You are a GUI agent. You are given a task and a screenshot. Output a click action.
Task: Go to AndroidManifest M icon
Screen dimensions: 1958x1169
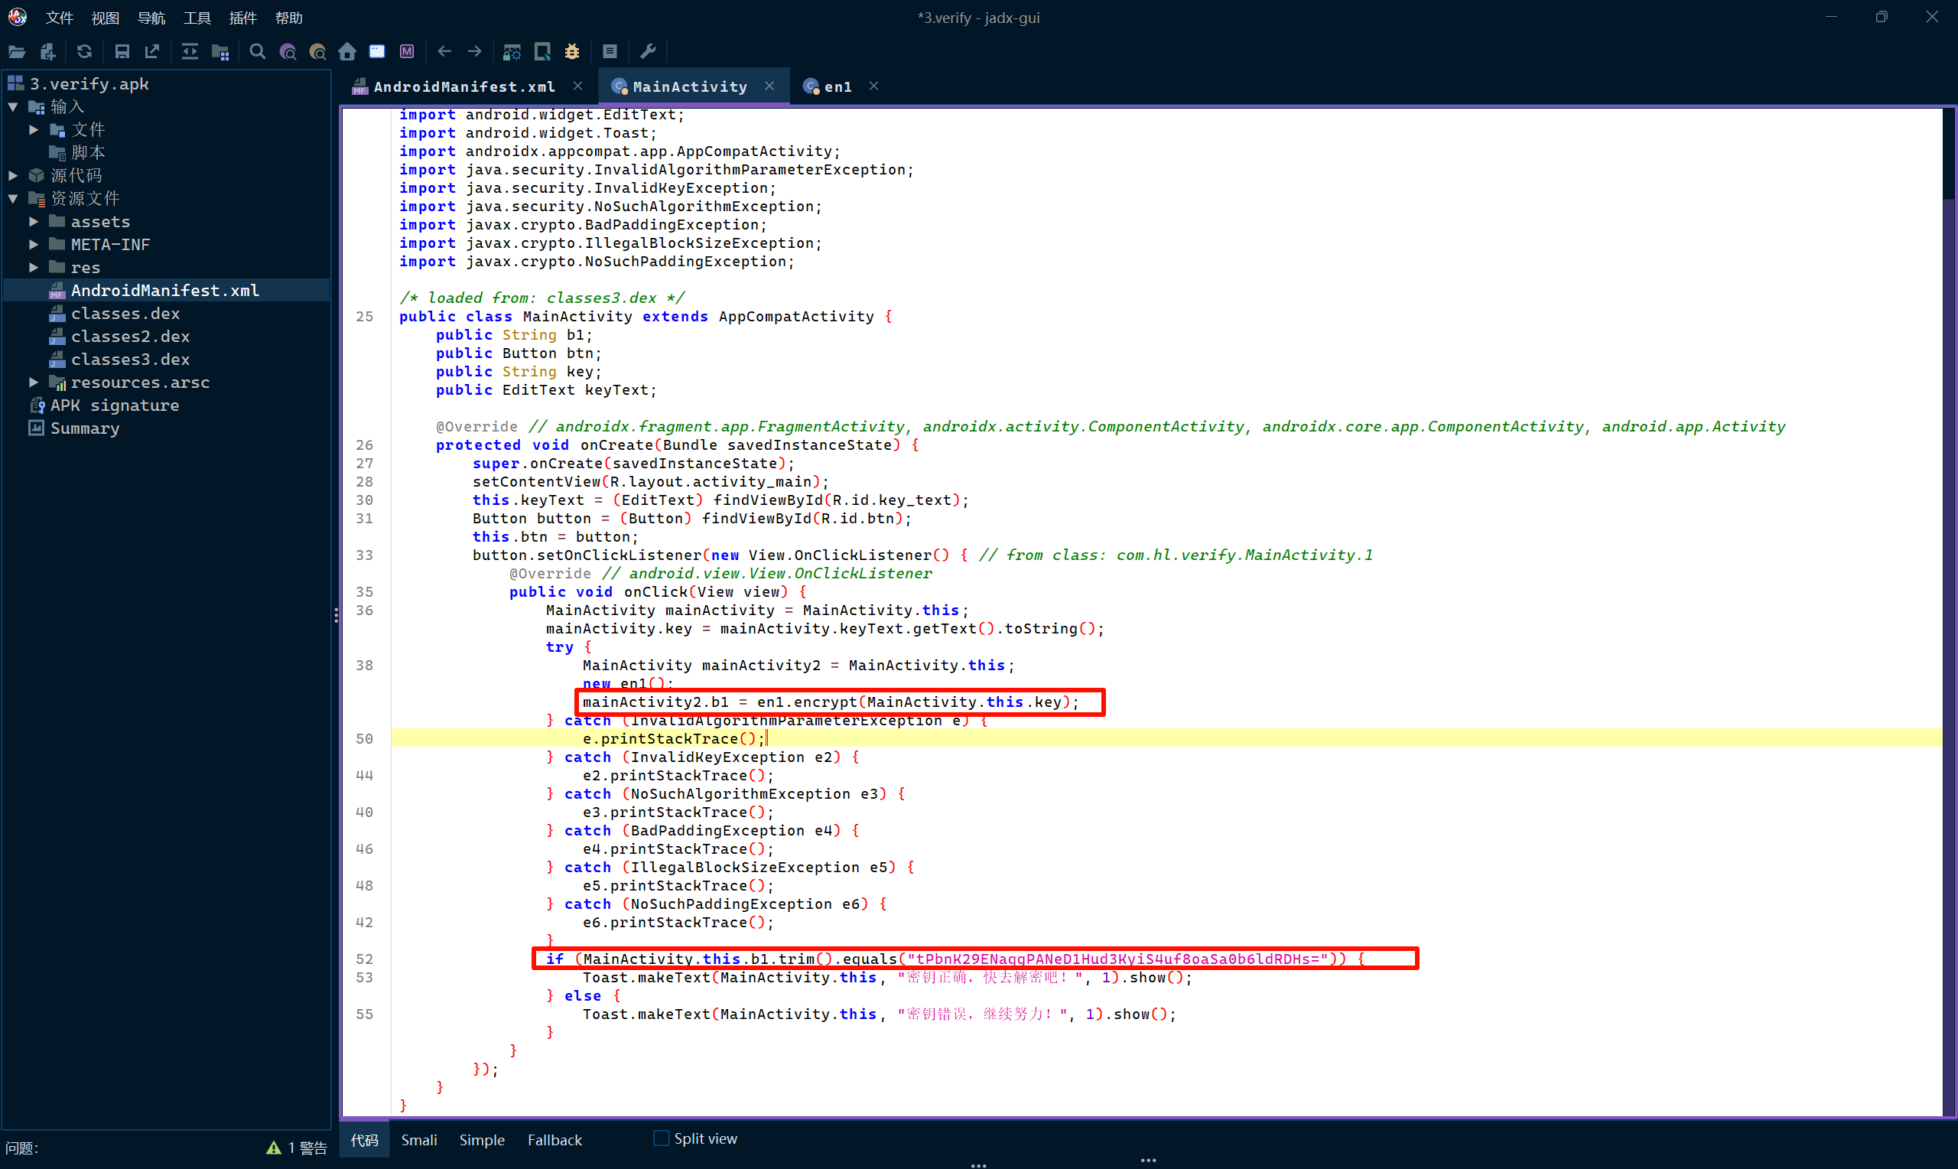point(407,52)
